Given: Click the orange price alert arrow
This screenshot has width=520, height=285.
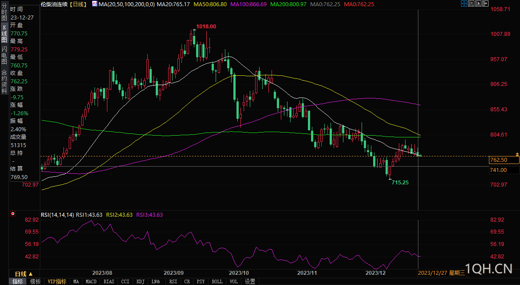Looking at the screenshot, I should (x=517, y=153).
